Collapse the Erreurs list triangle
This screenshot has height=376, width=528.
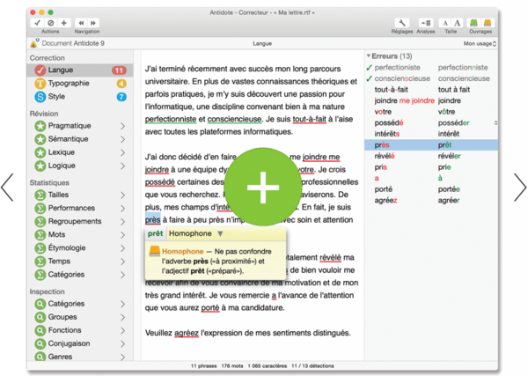[x=369, y=56]
